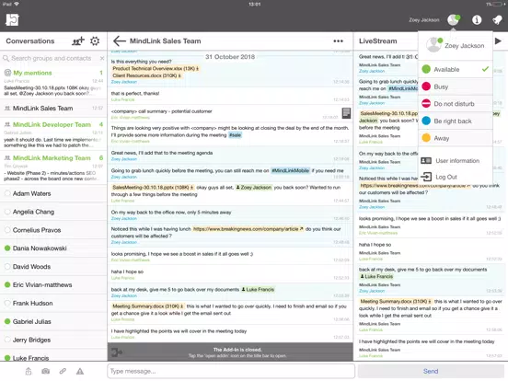The image size is (508, 381).
Task: Select contact David Woods
Action: click(53, 267)
